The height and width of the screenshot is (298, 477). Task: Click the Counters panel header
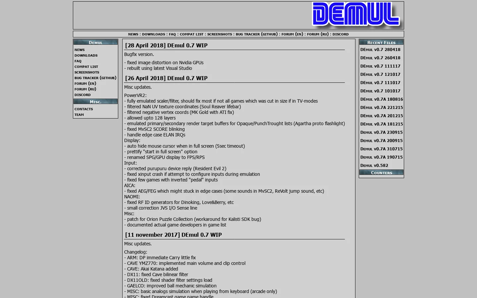click(x=381, y=172)
